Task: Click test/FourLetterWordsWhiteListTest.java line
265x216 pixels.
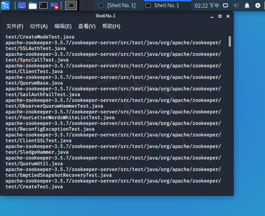Action: (x=60, y=117)
